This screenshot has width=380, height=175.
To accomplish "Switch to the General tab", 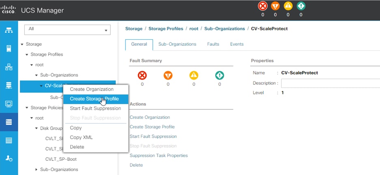I will tap(139, 44).
